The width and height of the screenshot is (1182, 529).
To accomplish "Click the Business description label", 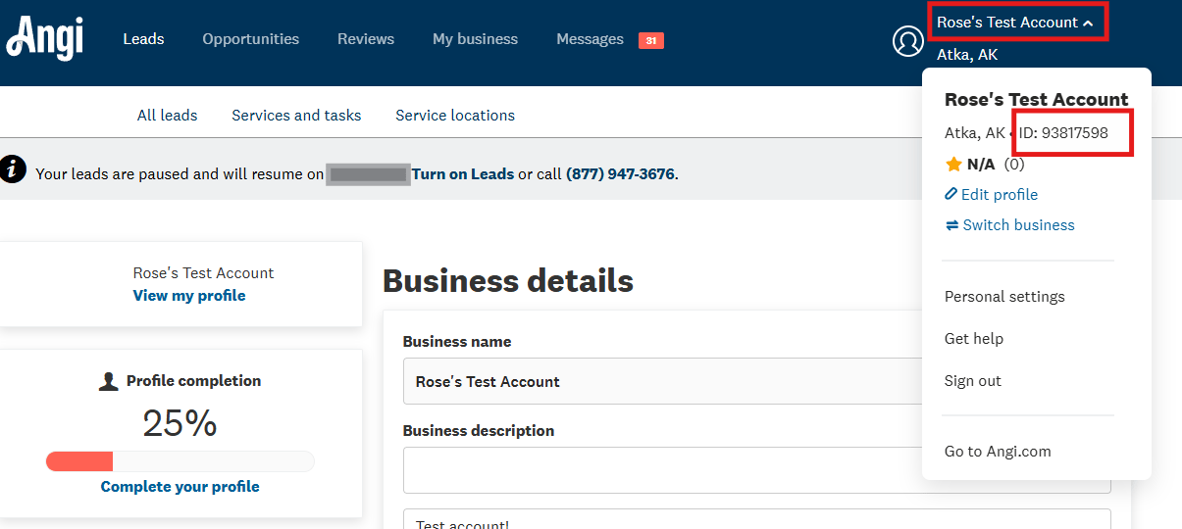I will (x=479, y=430).
